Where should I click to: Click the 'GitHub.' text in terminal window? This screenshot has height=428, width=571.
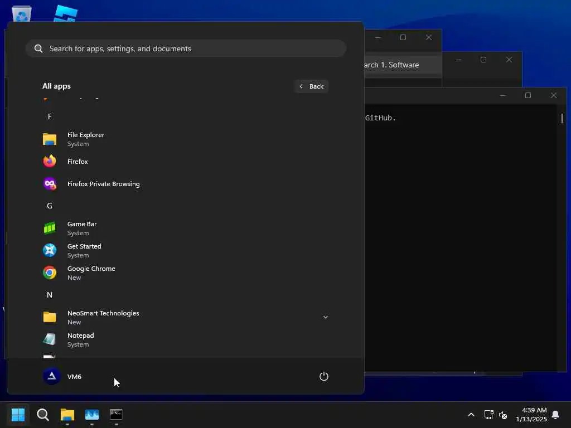pos(380,118)
